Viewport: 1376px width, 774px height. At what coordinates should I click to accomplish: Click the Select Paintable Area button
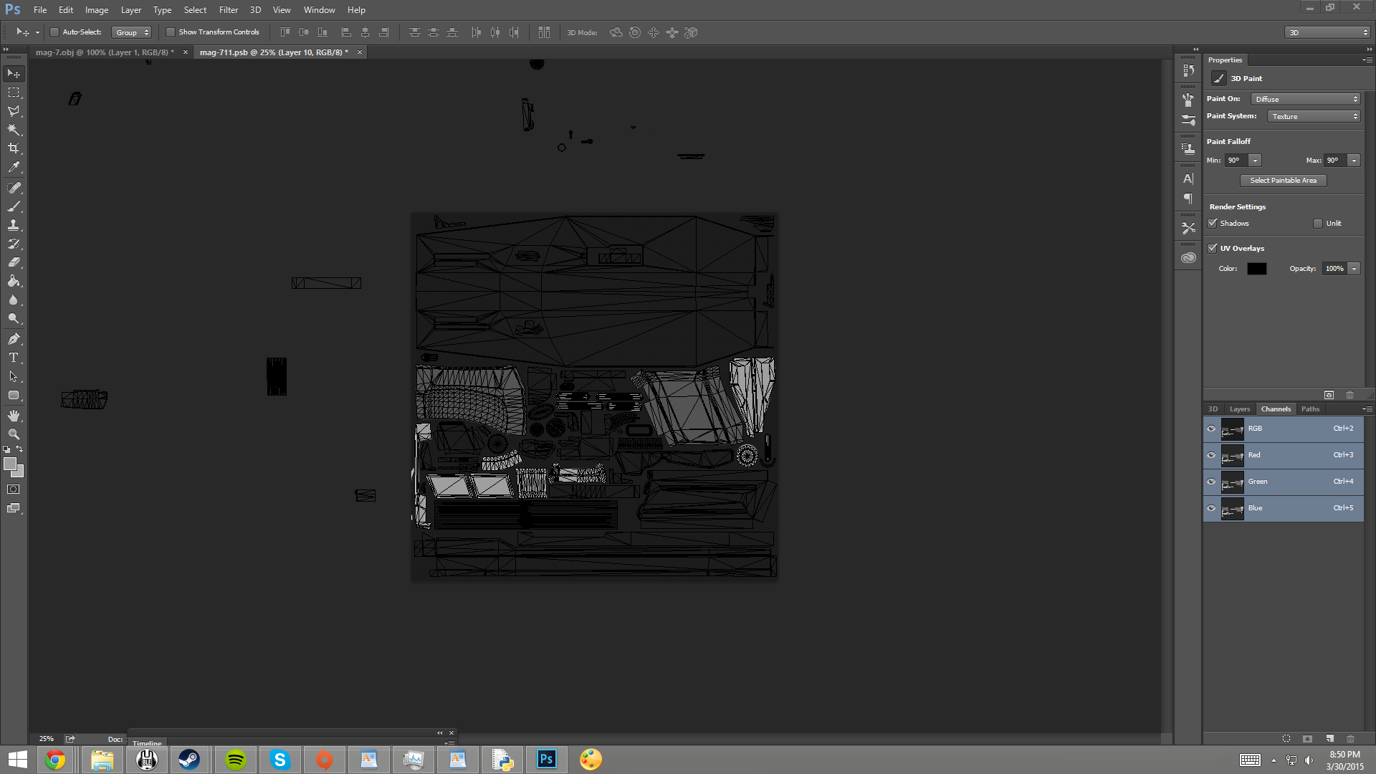tap(1283, 181)
